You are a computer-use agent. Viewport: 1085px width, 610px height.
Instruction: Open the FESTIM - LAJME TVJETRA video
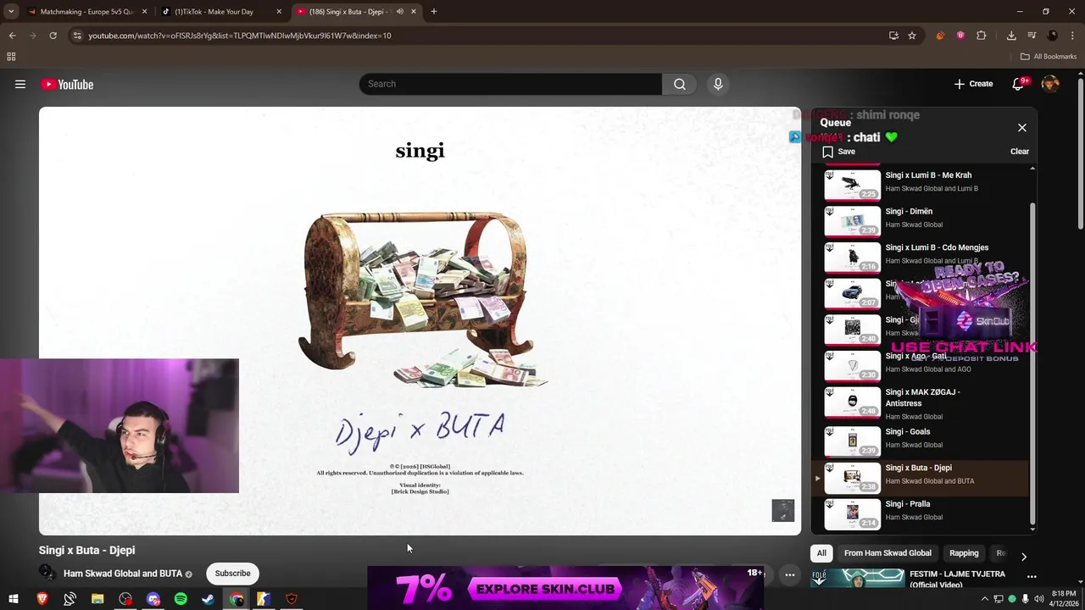point(957,579)
